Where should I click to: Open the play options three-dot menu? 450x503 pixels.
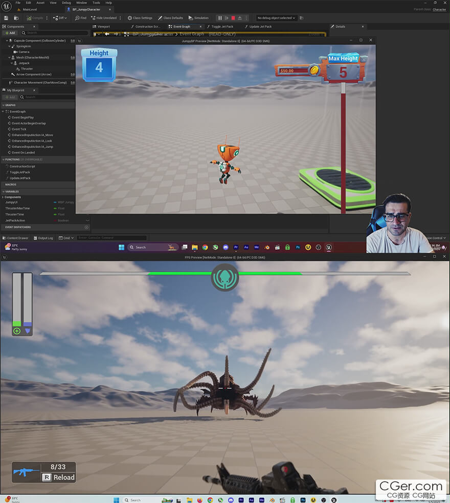pos(246,18)
